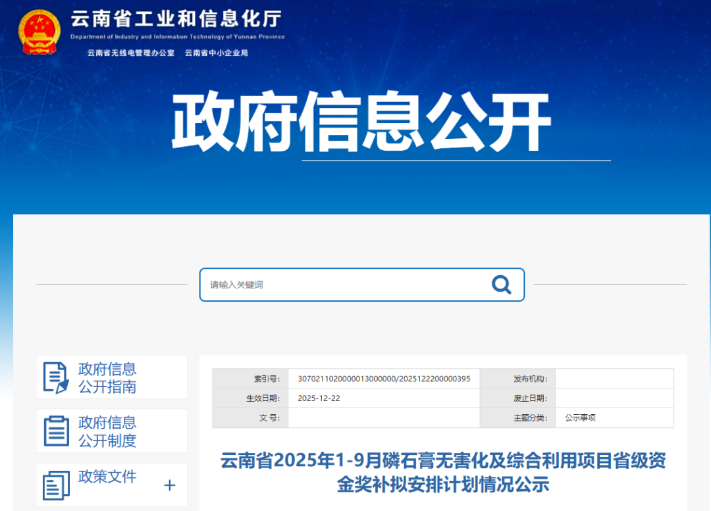Screen dimensions: 711x511
Task: Click the 磷石膏无害化 article title
Action: [443, 472]
